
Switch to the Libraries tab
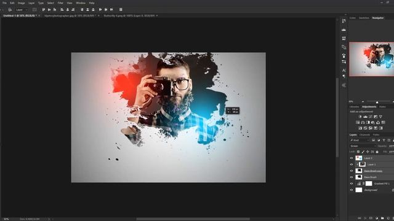pos(355,107)
